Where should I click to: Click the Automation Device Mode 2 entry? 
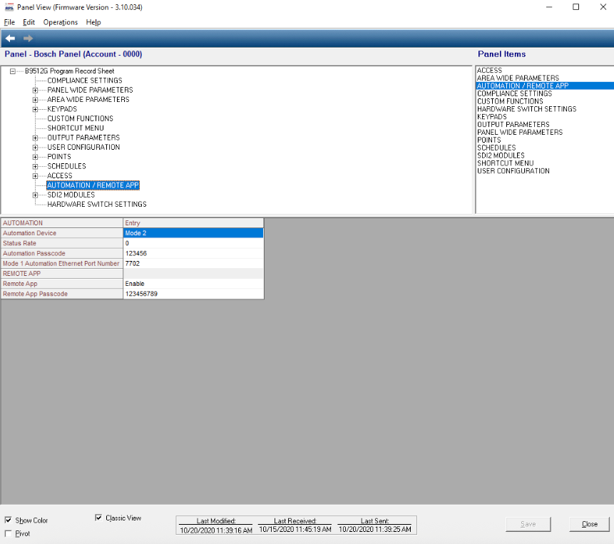(x=193, y=233)
